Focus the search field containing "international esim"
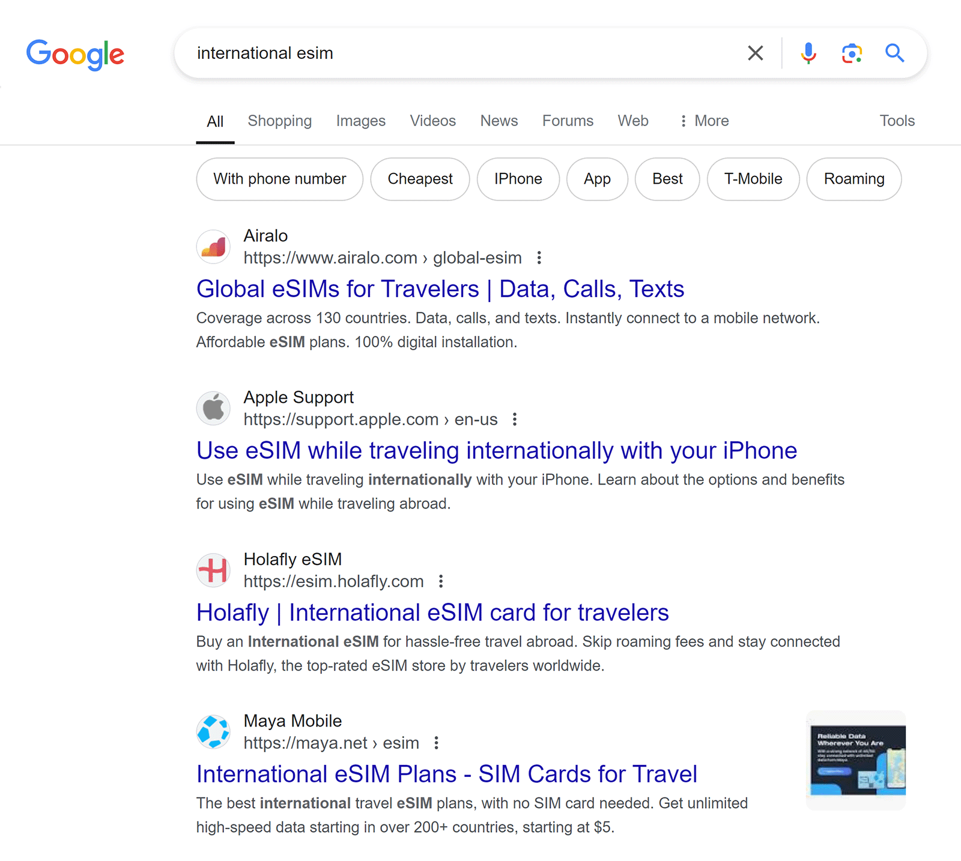This screenshot has height=861, width=961. [462, 53]
